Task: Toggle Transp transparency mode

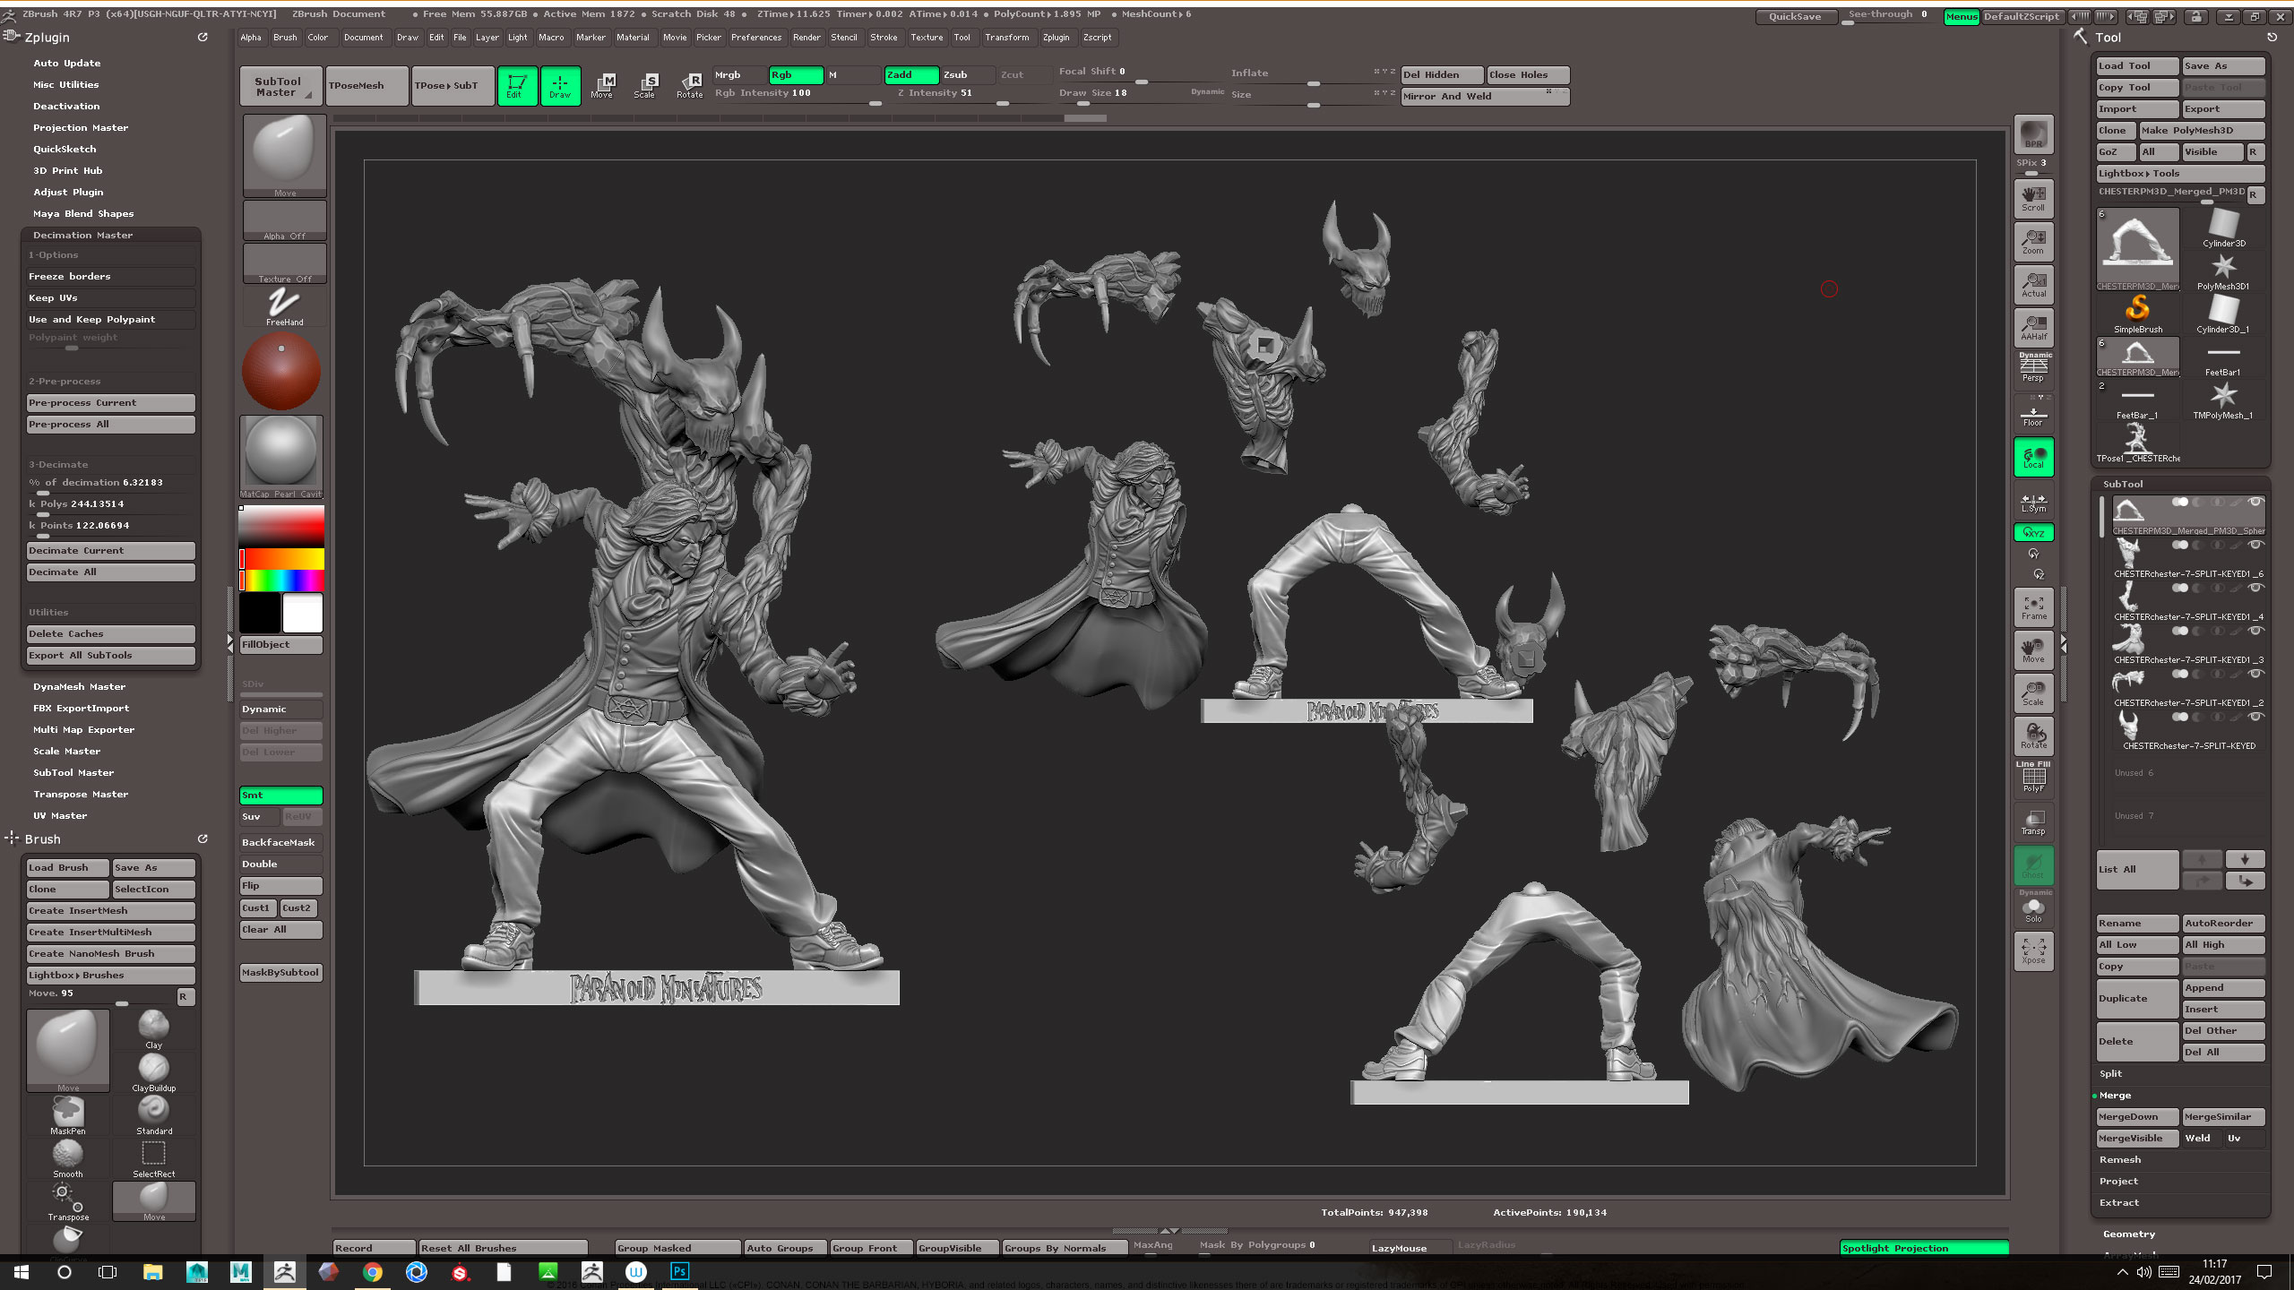Action: (x=2033, y=822)
